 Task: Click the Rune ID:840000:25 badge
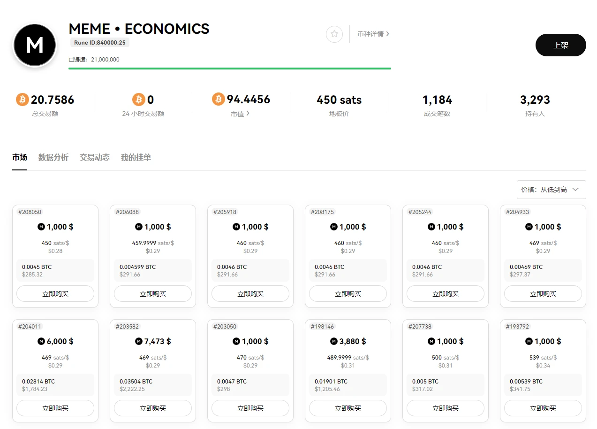pyautogui.click(x=100, y=43)
